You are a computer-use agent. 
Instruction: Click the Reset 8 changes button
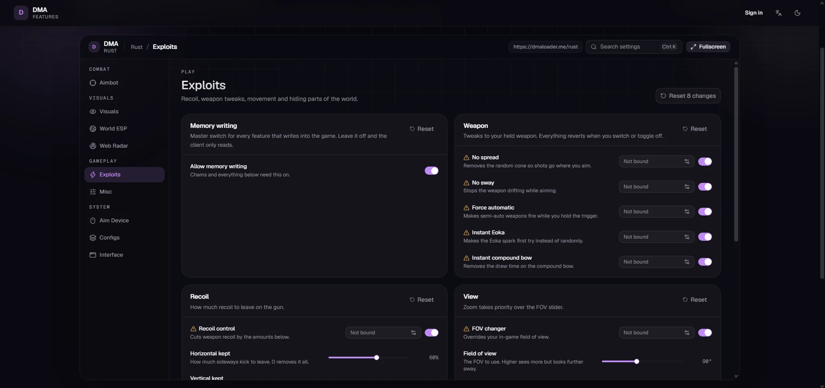tap(688, 96)
